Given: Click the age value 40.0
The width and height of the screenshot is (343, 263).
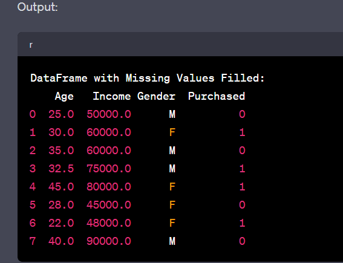Looking at the screenshot, I should [x=61, y=241].
